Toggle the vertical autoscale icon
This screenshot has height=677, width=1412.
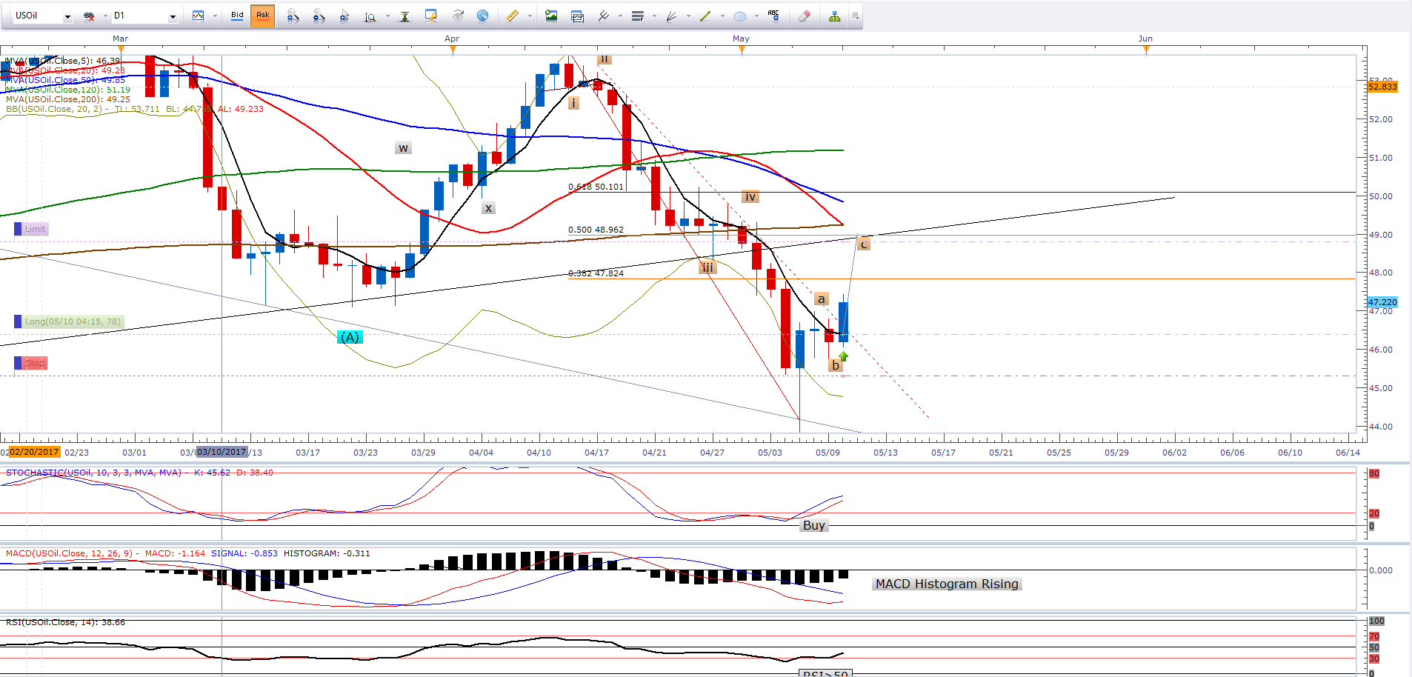[x=404, y=16]
